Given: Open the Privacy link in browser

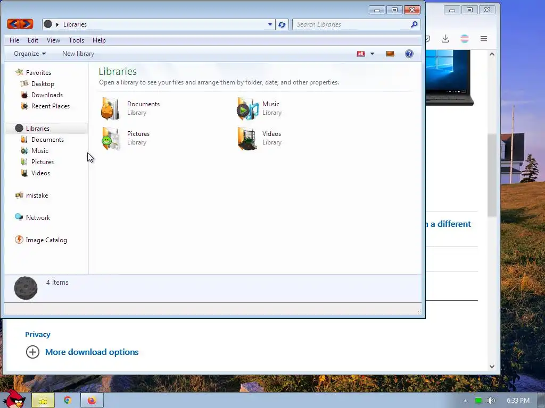Looking at the screenshot, I should tap(38, 335).
